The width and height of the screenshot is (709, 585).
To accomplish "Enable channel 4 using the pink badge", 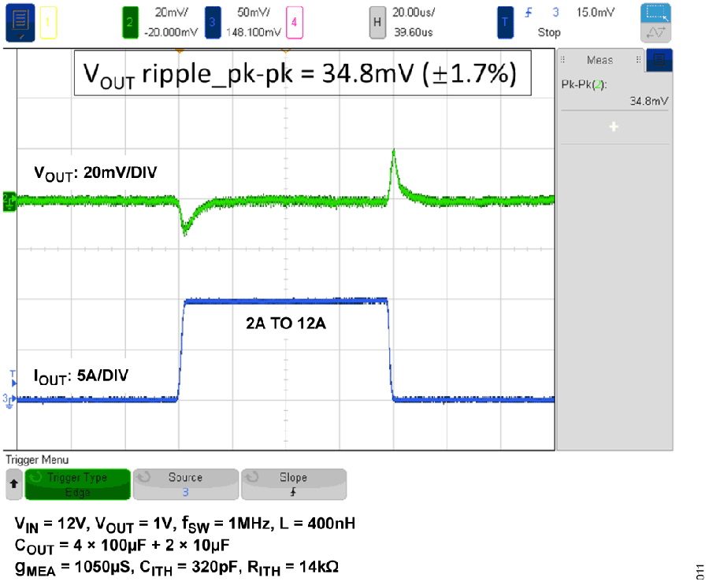I will (294, 23).
